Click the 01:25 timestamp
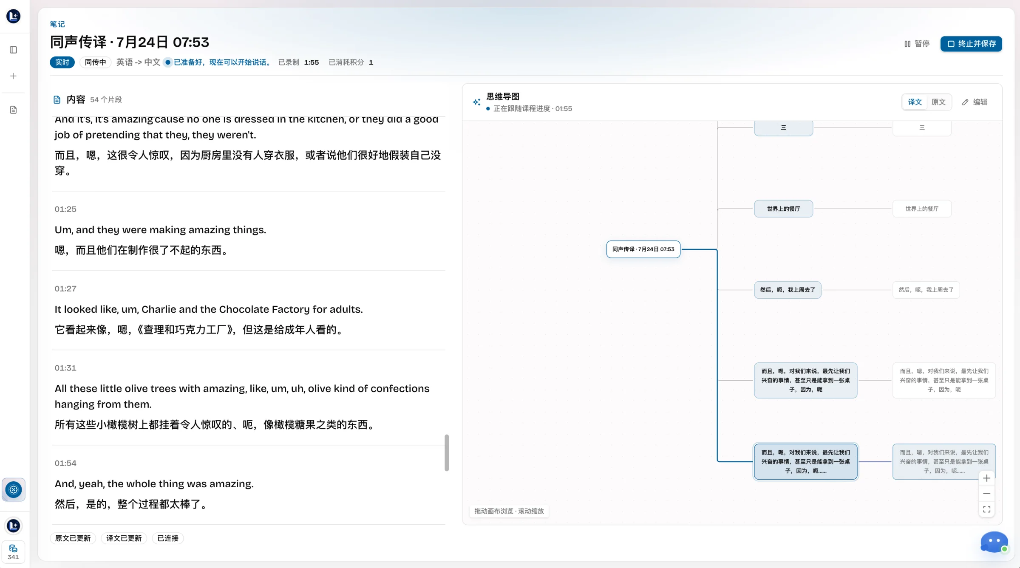1020x568 pixels. tap(65, 209)
